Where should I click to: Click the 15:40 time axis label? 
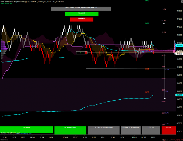coord(112,137)
